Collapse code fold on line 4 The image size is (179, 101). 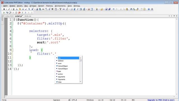pos(13,31)
